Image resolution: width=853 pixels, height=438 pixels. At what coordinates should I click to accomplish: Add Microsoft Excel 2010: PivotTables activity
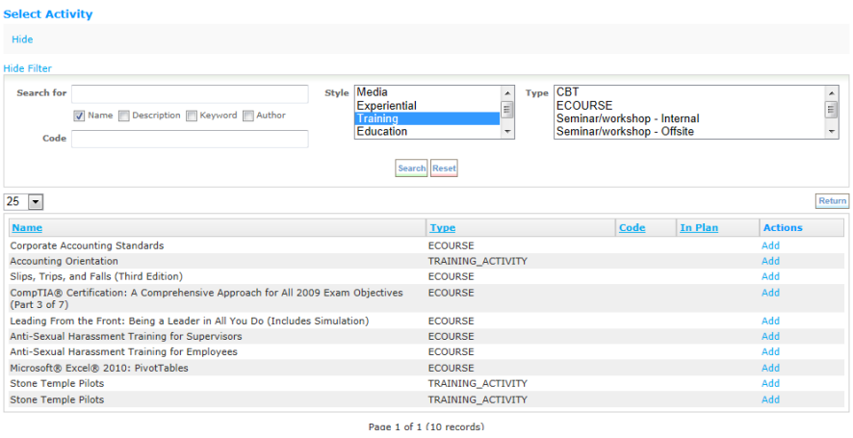click(770, 369)
